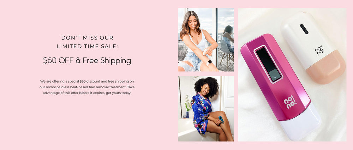Open the large no!no! product photo
Screen dimensions: 353x150
[292, 75]
